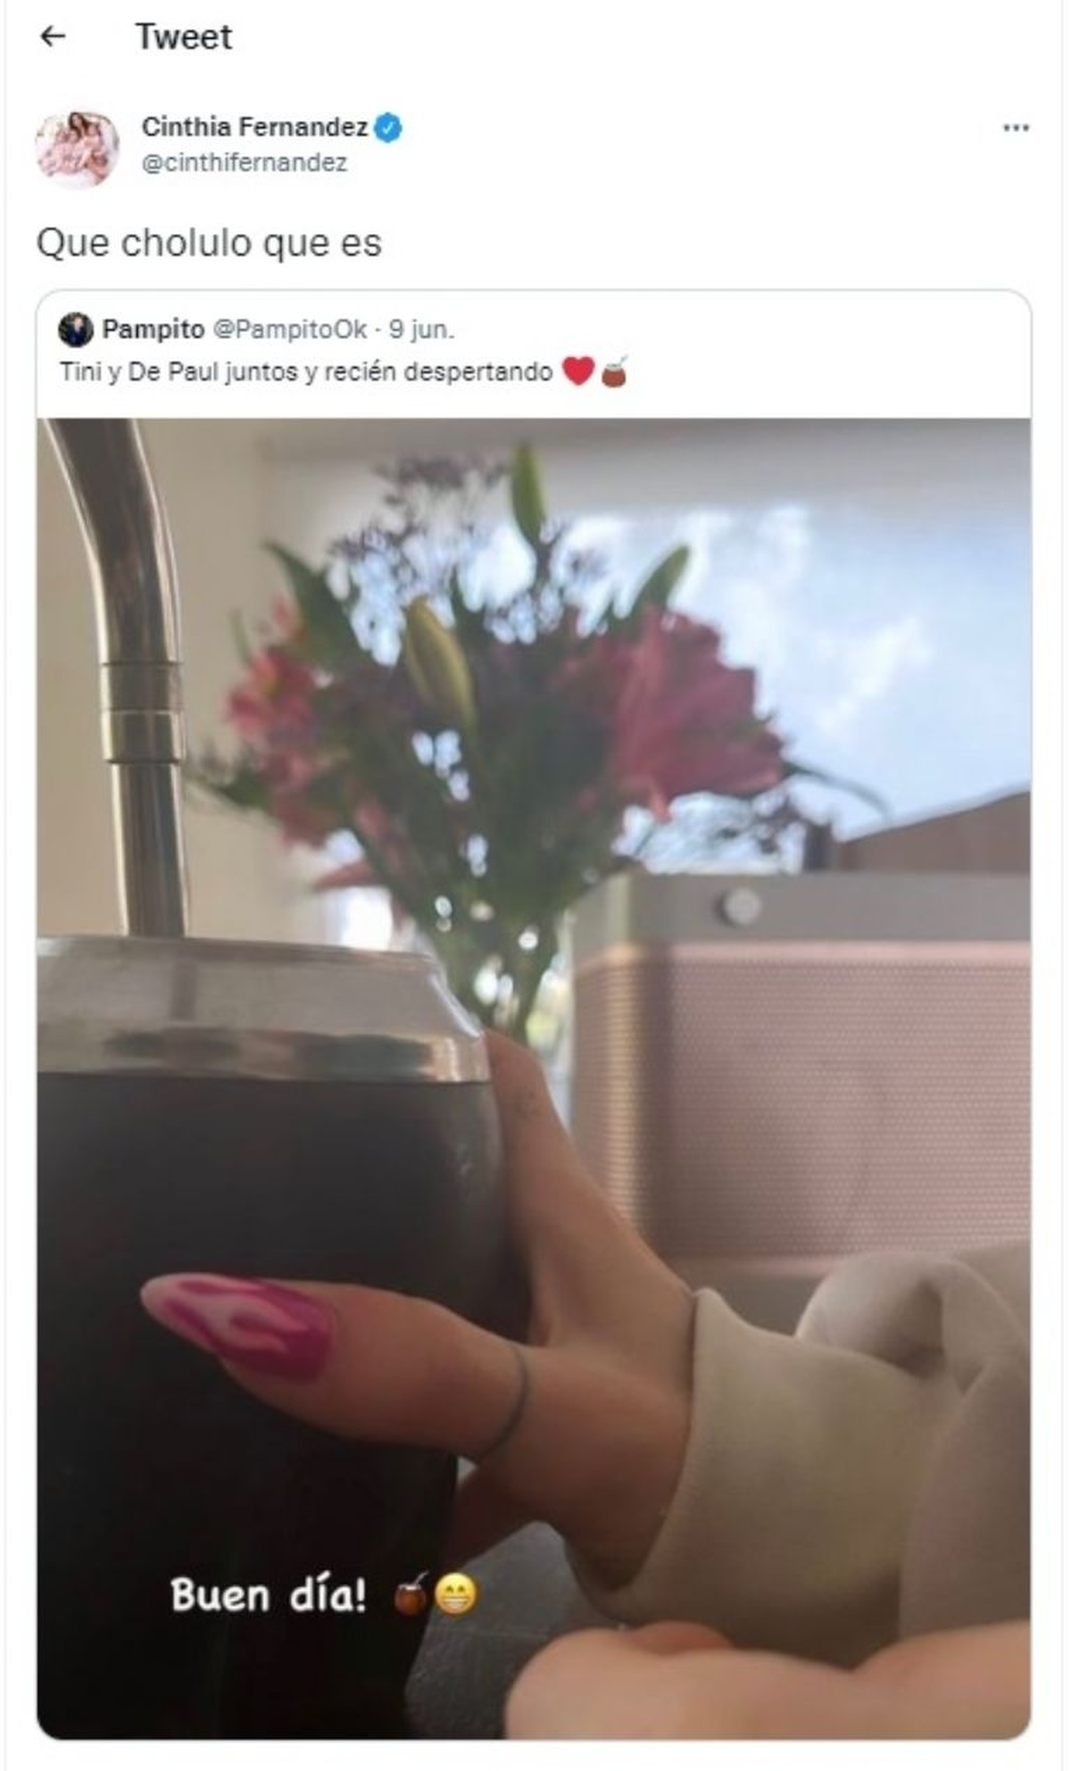Visit the @cinthifernandez handle
Screen dimensions: 1071x1771
tap(245, 163)
